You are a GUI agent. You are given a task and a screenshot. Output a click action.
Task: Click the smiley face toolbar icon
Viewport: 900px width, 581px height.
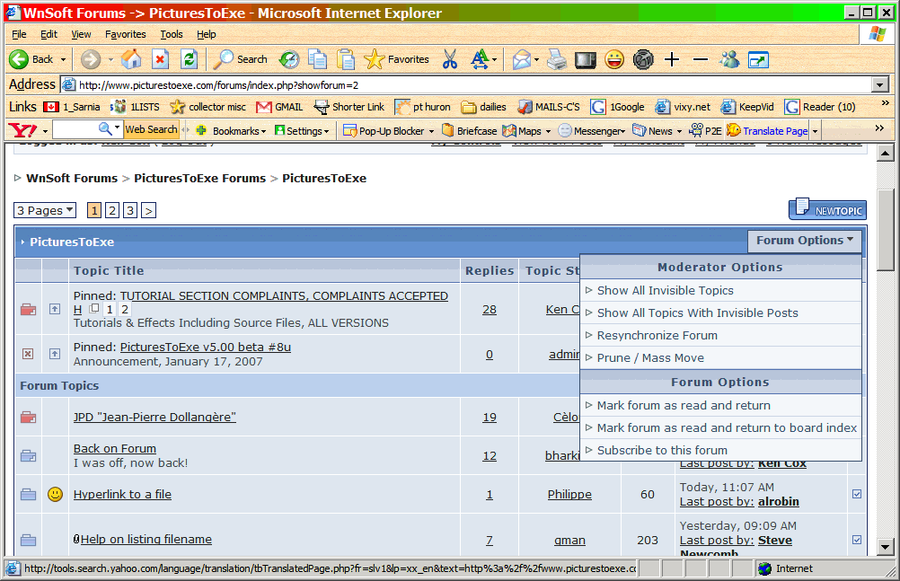pyautogui.click(x=614, y=59)
